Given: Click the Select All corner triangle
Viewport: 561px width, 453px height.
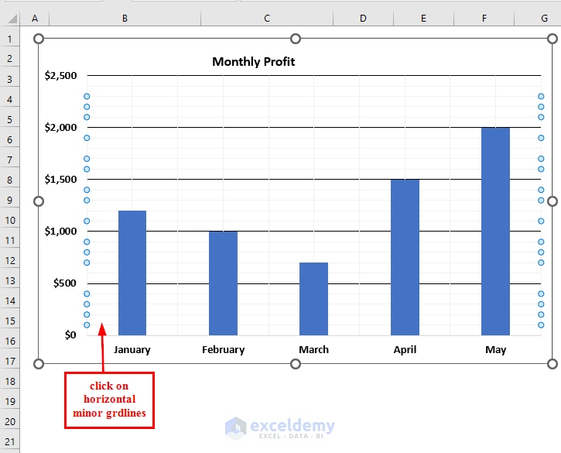Looking at the screenshot, I should [x=12, y=19].
